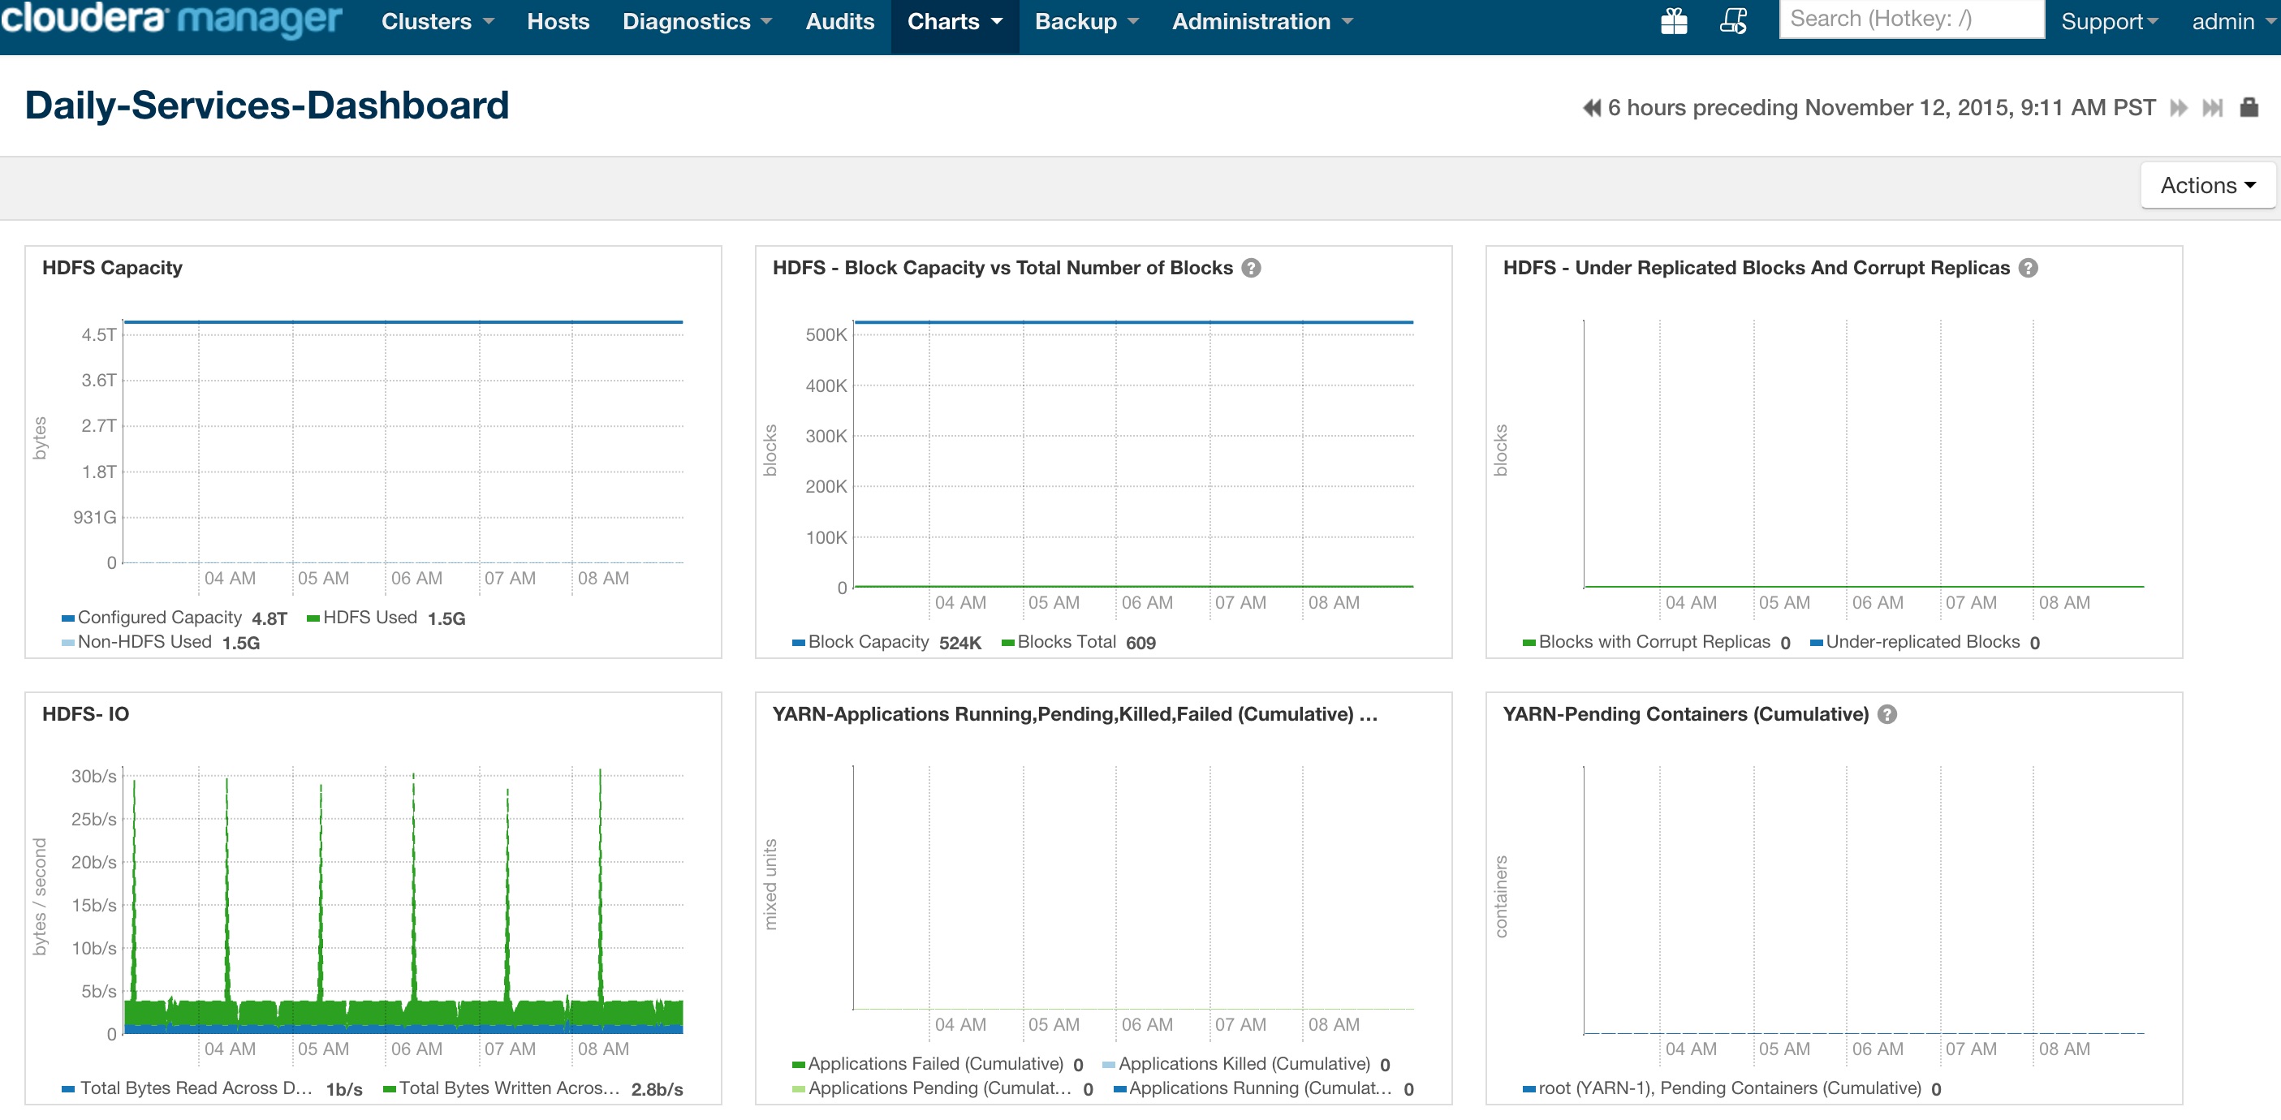
Task: Click the HDFS- IO chart title
Action: (86, 714)
